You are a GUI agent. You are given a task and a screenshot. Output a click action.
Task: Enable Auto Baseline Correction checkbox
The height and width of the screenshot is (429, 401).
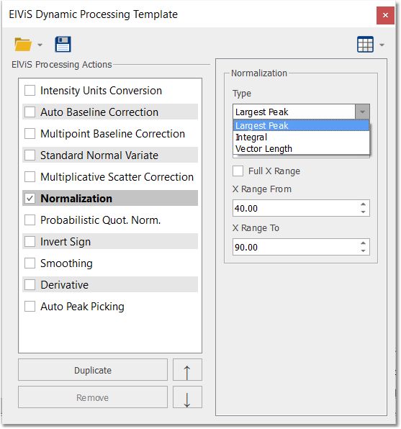coord(30,112)
